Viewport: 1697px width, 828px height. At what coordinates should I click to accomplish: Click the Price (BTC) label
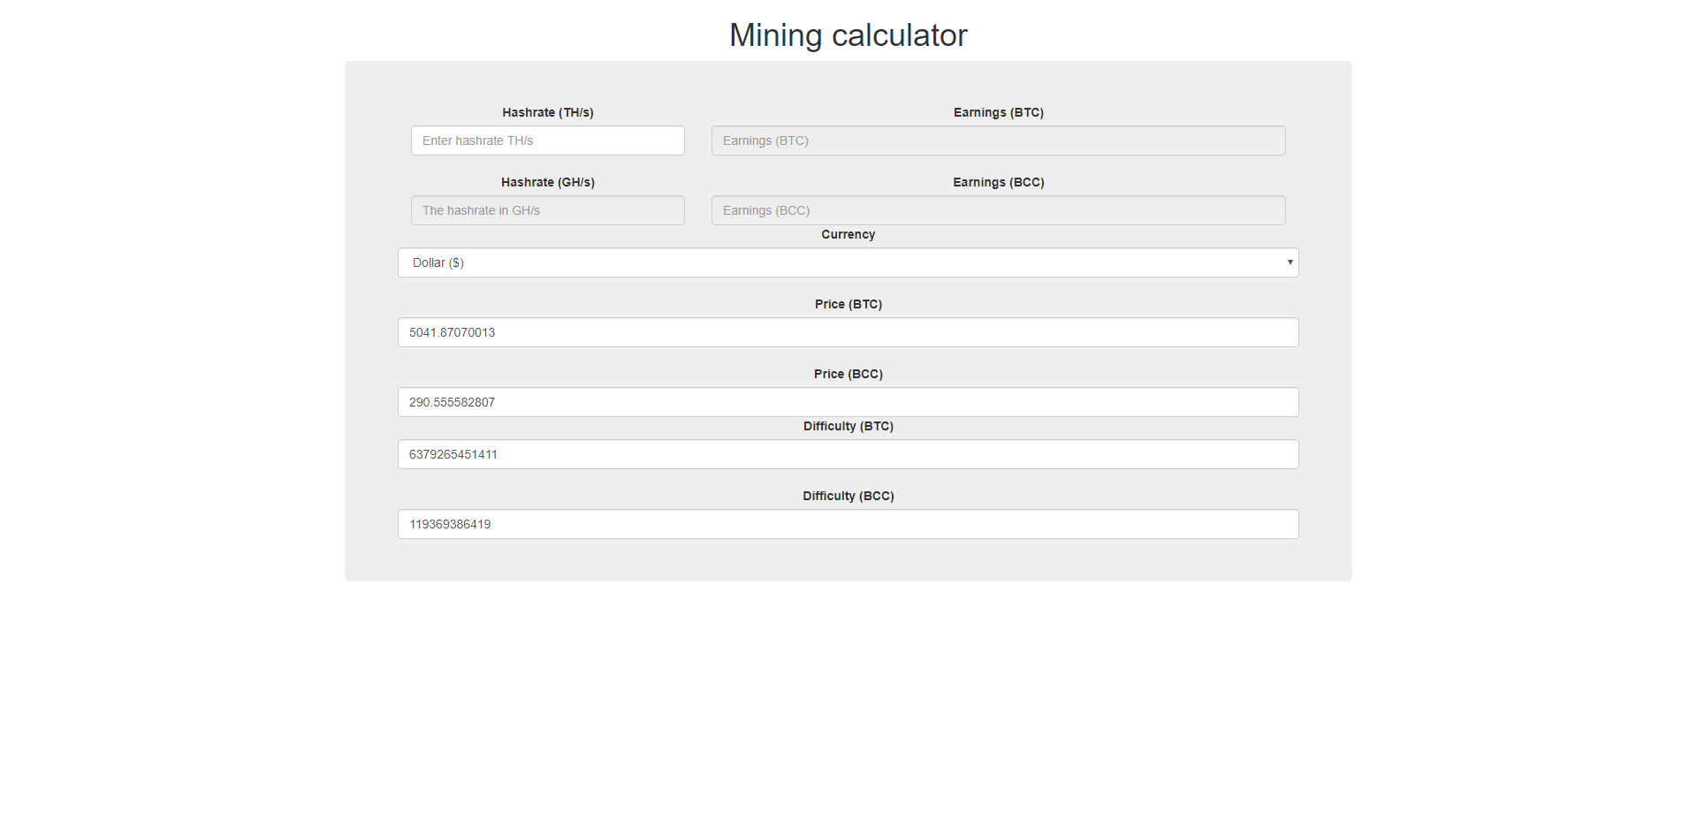pyautogui.click(x=848, y=304)
